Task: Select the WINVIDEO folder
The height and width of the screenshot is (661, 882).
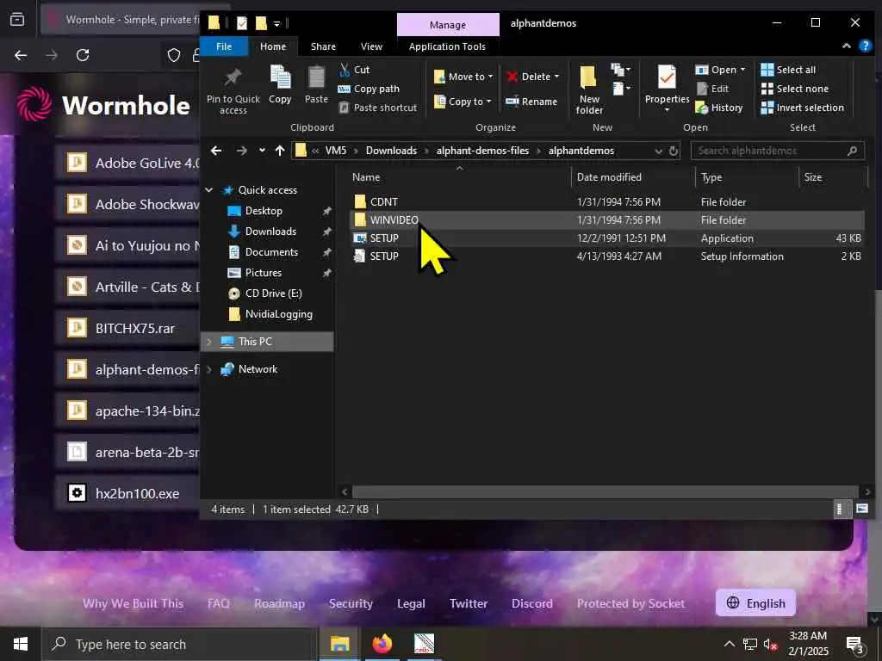Action: tap(607, 219)
